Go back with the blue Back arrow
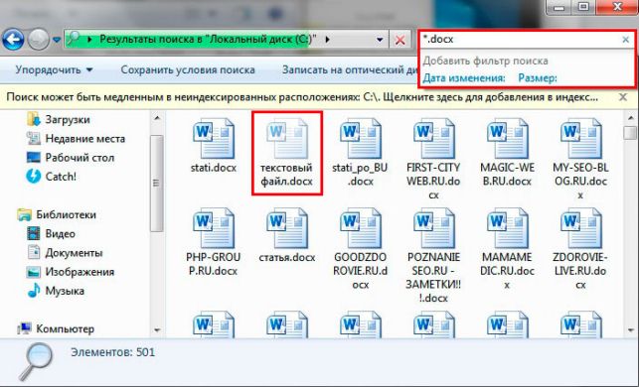This screenshot has width=639, height=387. pos(13,40)
